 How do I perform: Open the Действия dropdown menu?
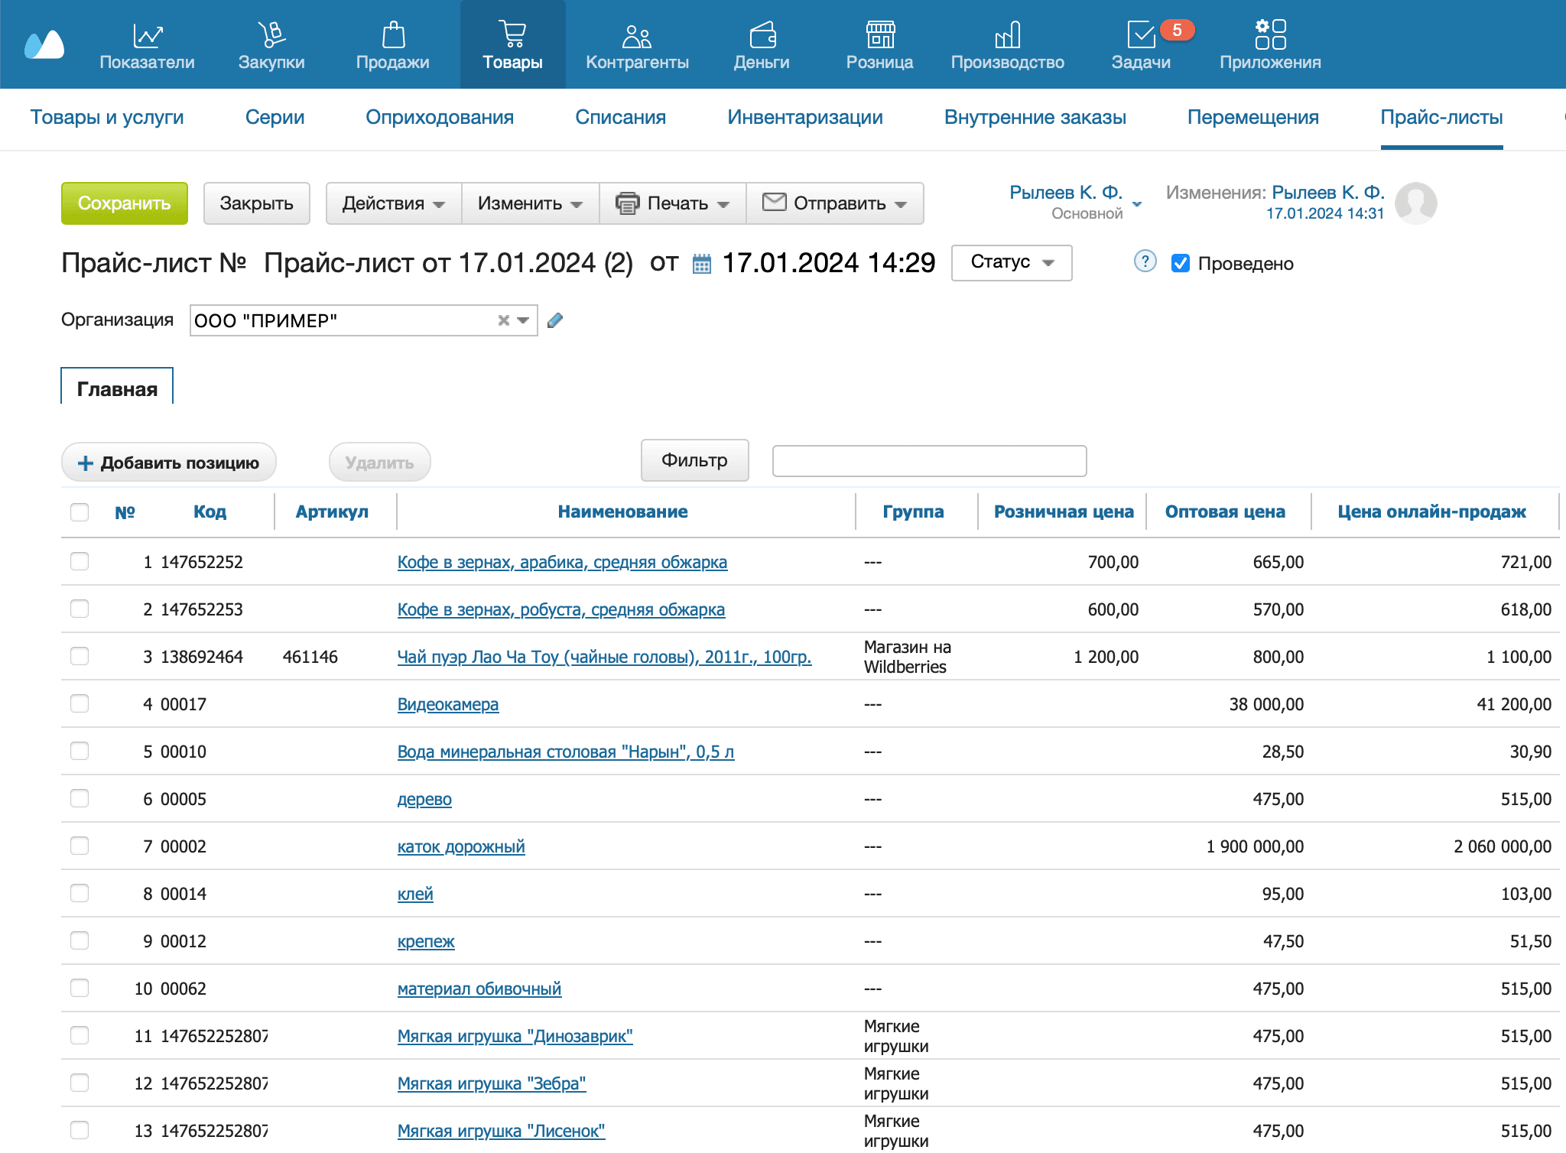pyautogui.click(x=393, y=203)
